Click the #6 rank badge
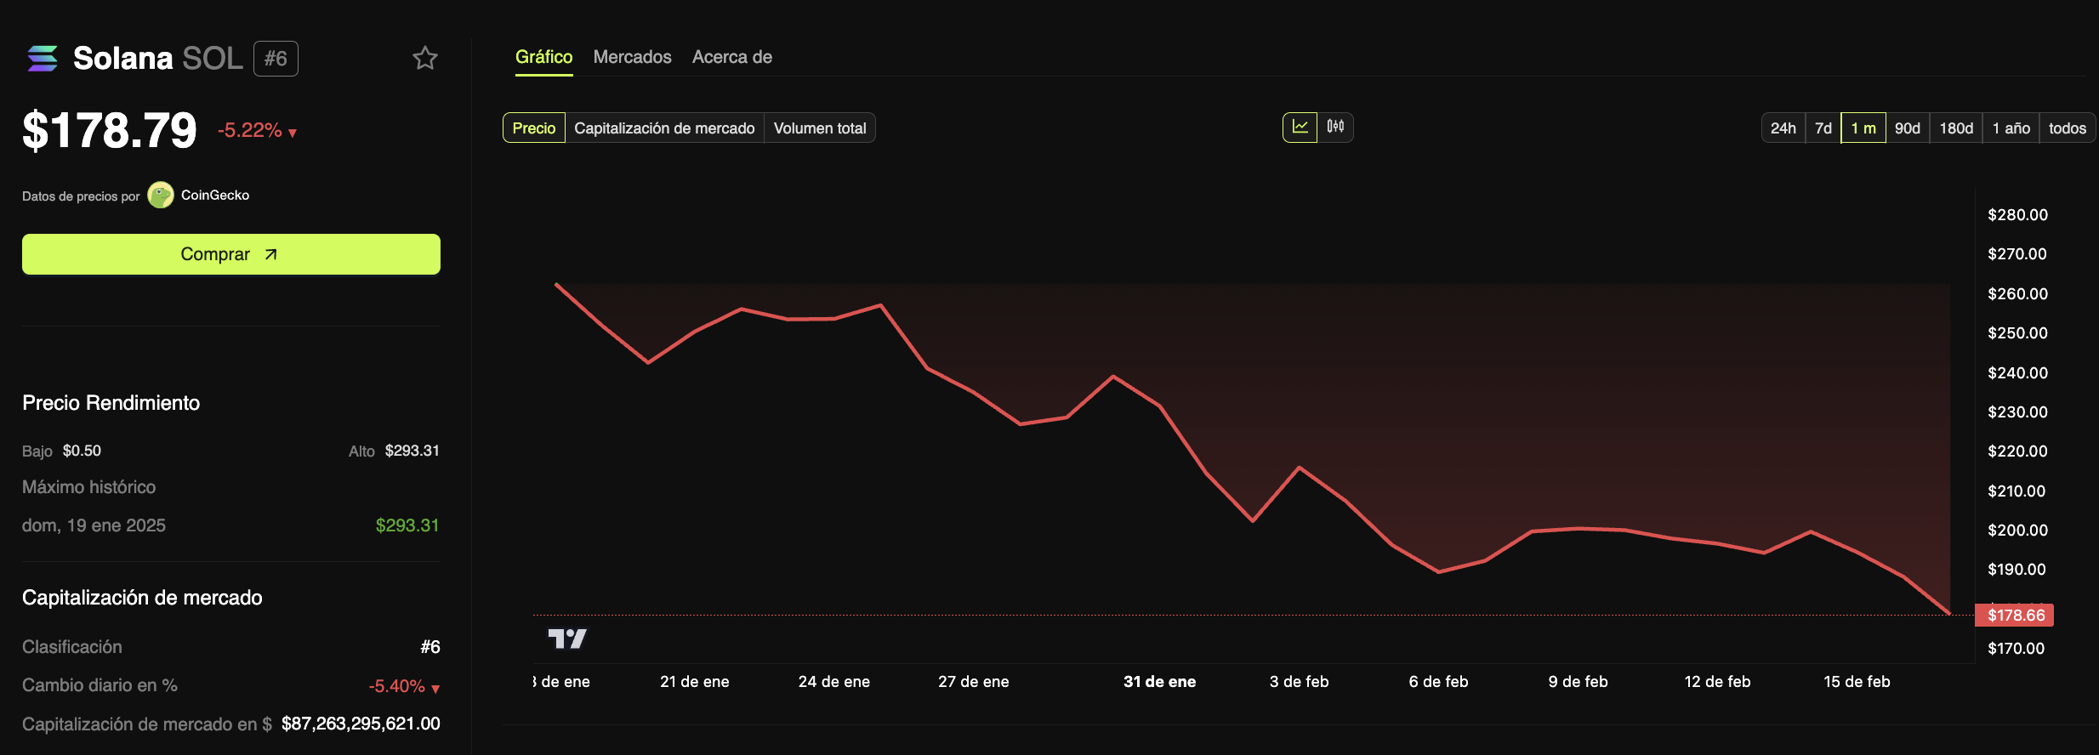Viewport: 2099px width, 755px height. click(276, 59)
